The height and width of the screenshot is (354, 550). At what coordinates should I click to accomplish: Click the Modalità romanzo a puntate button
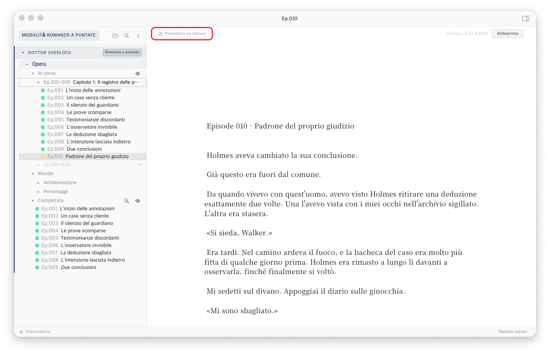click(x=59, y=35)
